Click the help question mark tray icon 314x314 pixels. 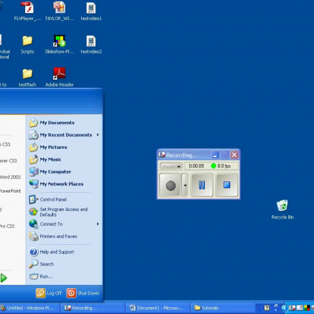click(x=266, y=308)
